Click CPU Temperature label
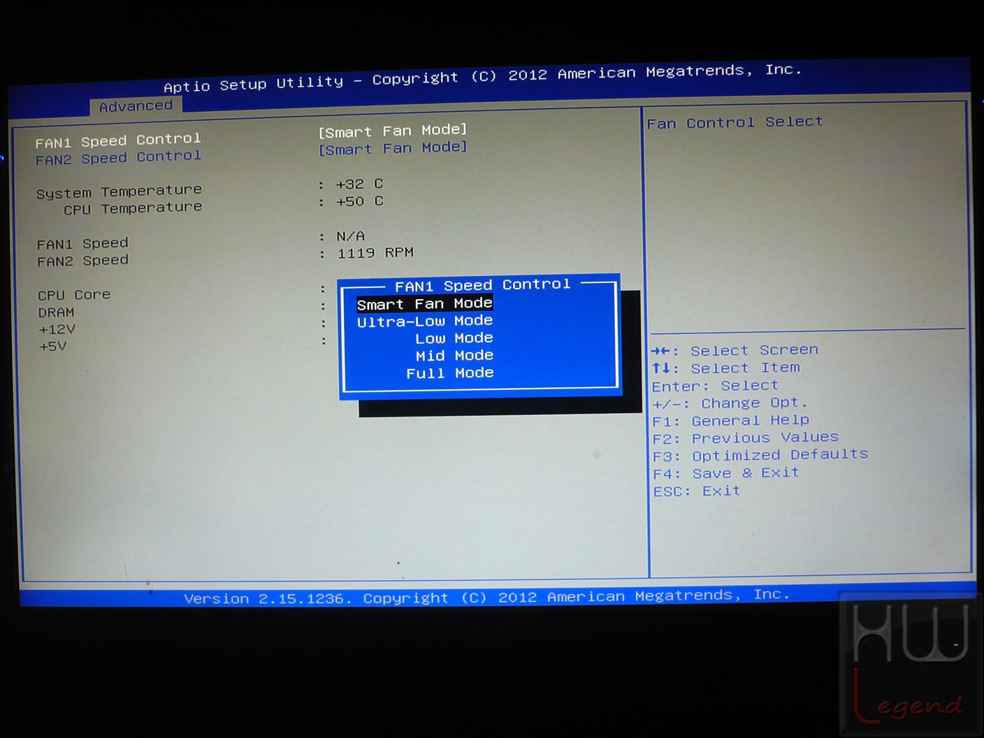984x738 pixels. tap(133, 208)
